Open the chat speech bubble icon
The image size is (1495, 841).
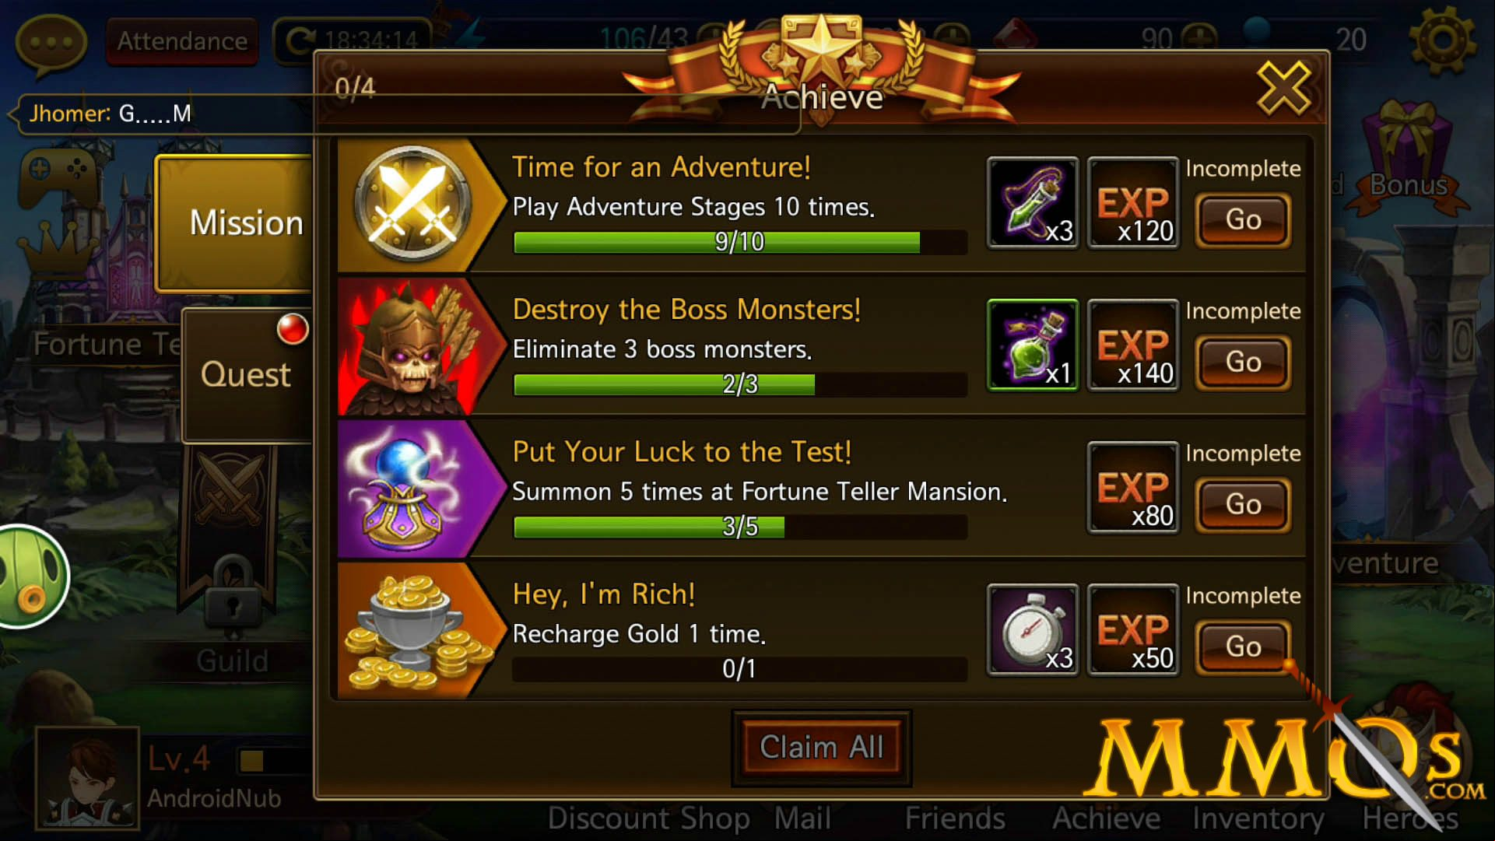51,44
